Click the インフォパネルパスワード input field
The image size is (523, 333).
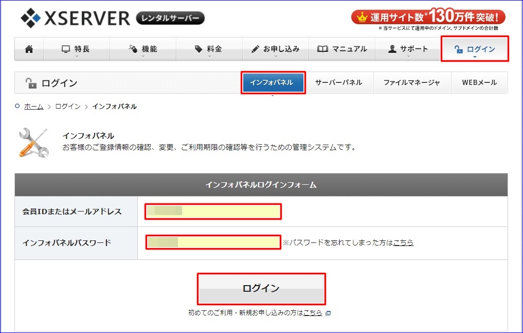pos(213,242)
